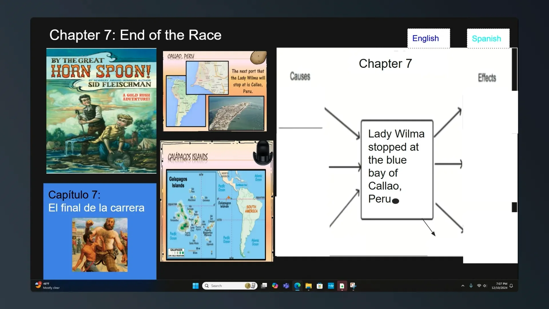
Task: Open the notifications bell
Action: [x=511, y=286]
